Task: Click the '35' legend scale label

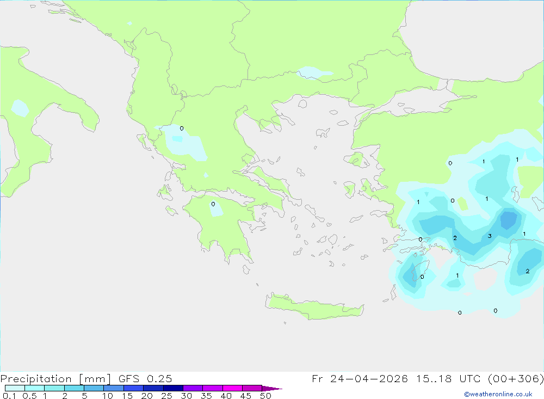Action: pyautogui.click(x=206, y=396)
